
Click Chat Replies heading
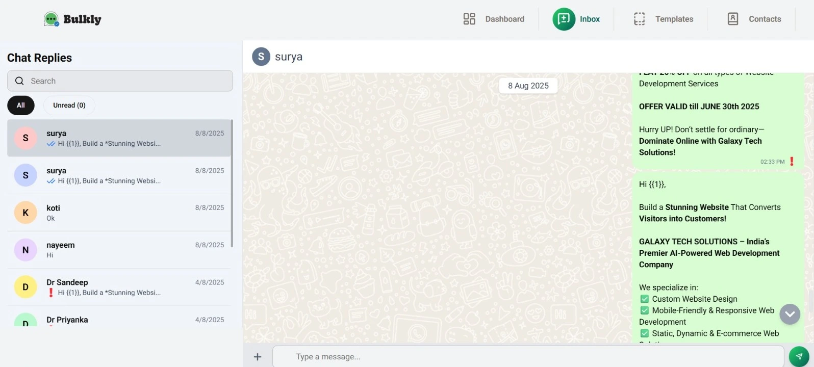pos(39,58)
